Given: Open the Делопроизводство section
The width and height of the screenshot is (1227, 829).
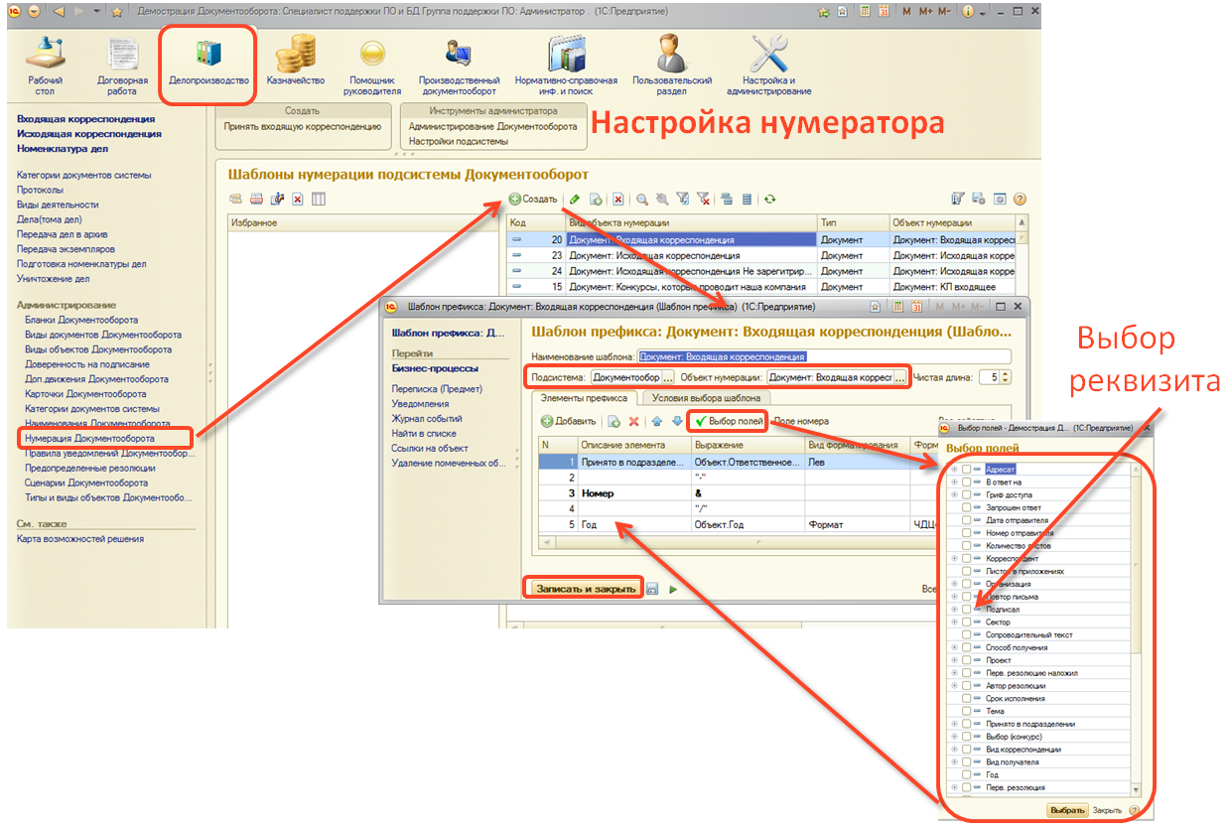Looking at the screenshot, I should [207, 63].
